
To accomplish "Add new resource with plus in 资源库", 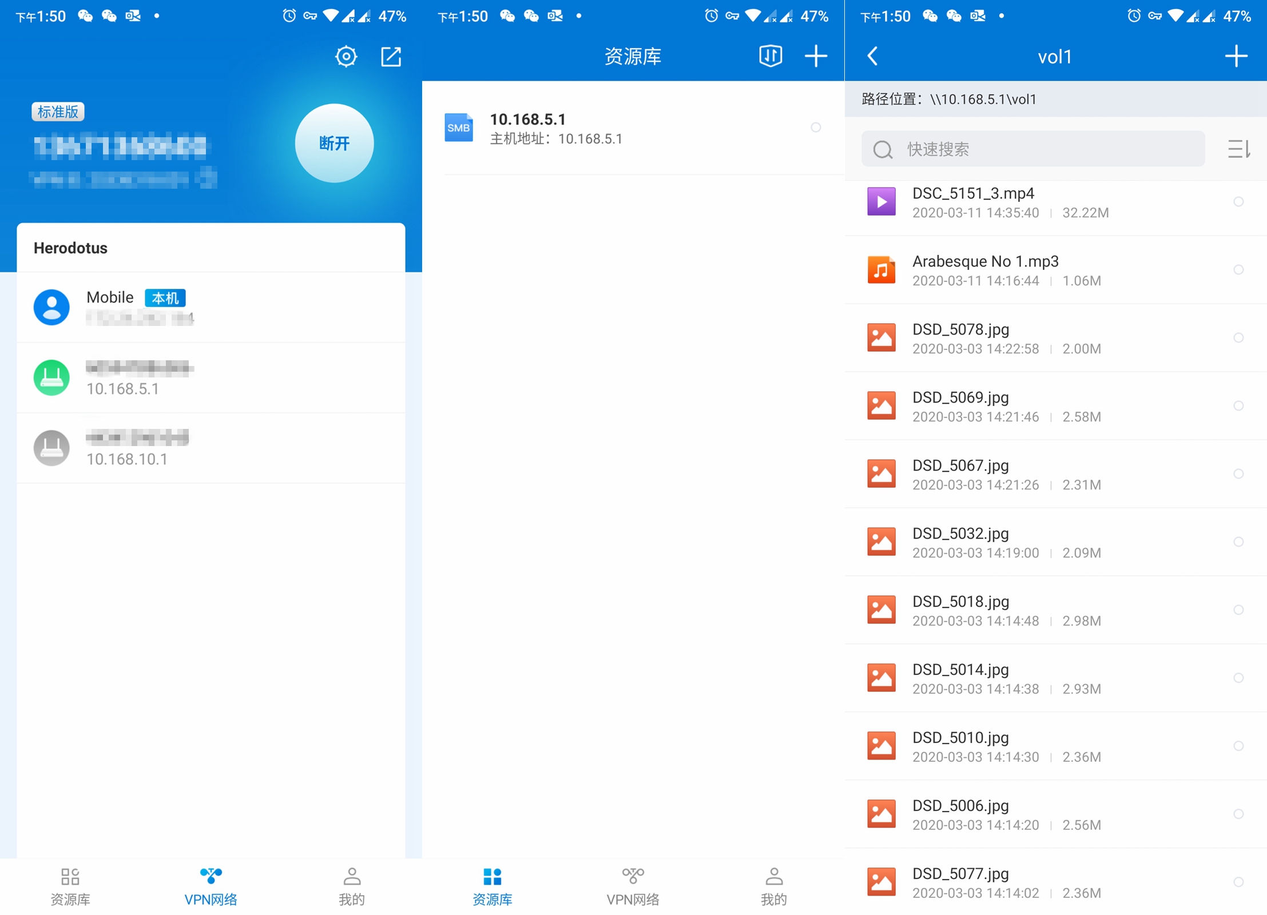I will 816,56.
